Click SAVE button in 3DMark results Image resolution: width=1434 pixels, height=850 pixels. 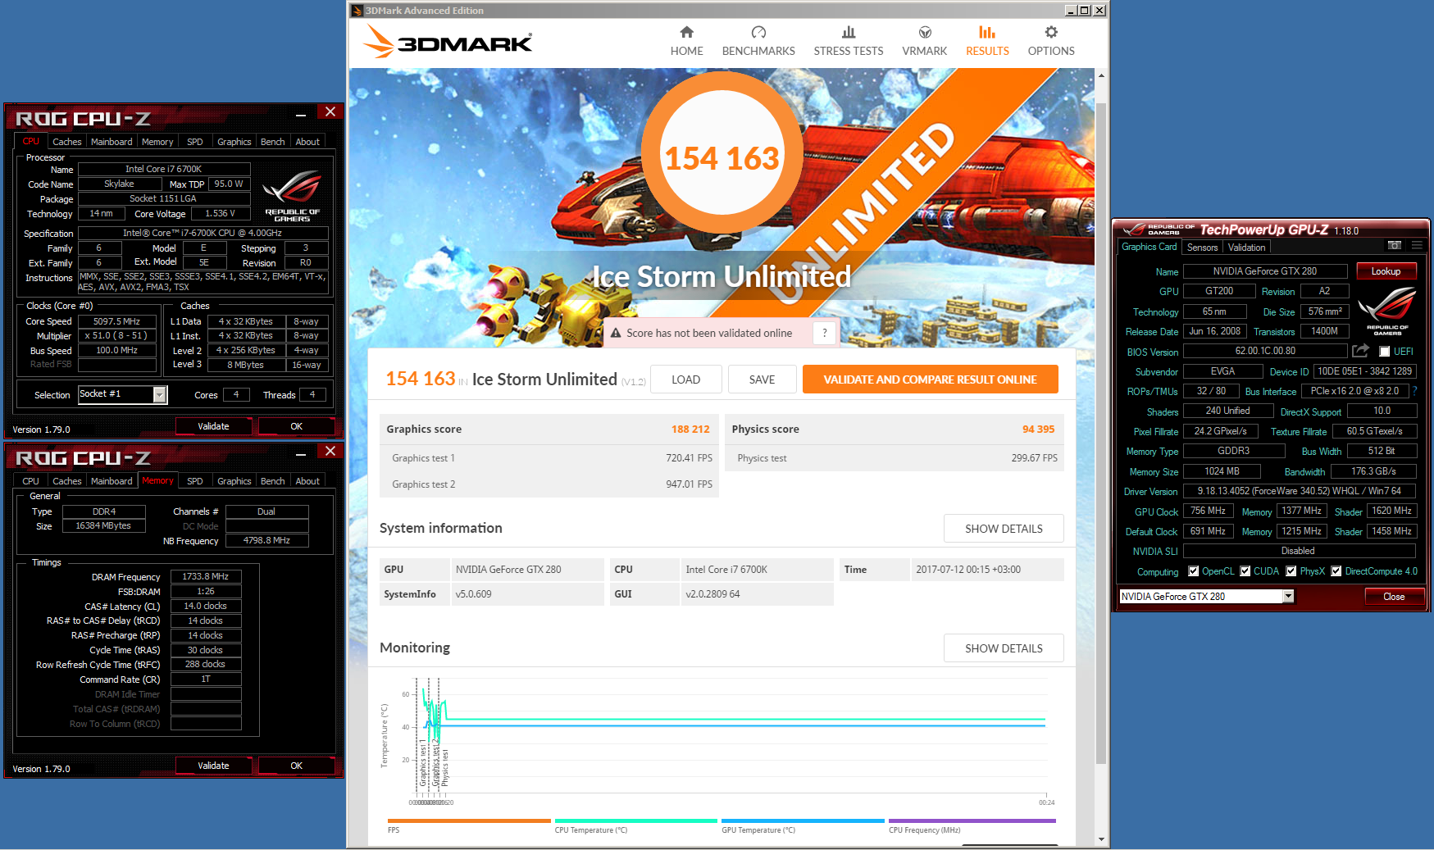[762, 380]
